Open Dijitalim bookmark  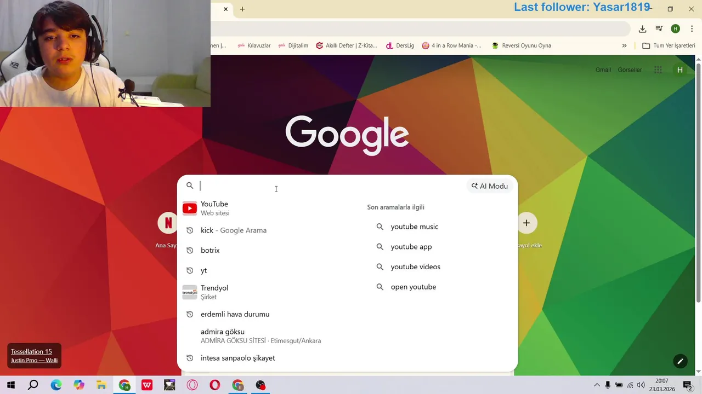293,45
